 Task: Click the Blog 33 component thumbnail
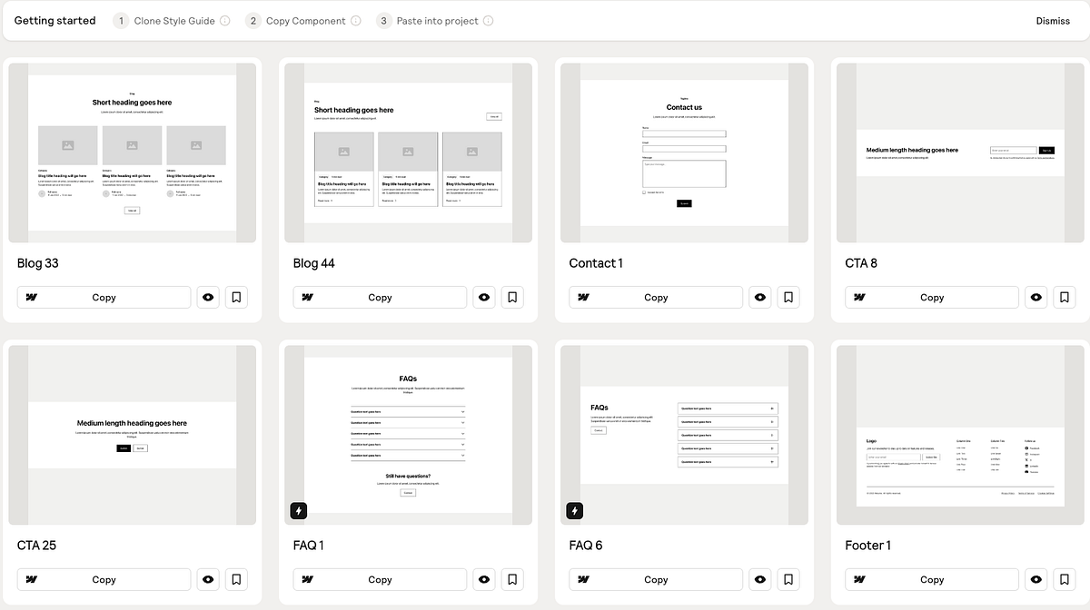tap(133, 152)
